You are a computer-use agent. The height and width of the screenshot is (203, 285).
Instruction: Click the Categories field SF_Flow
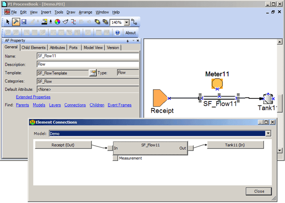click(88, 82)
